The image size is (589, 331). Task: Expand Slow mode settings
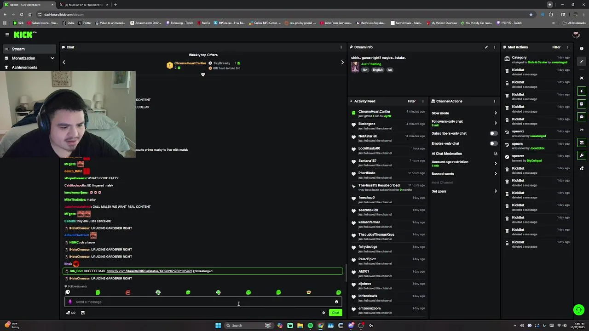(464, 113)
